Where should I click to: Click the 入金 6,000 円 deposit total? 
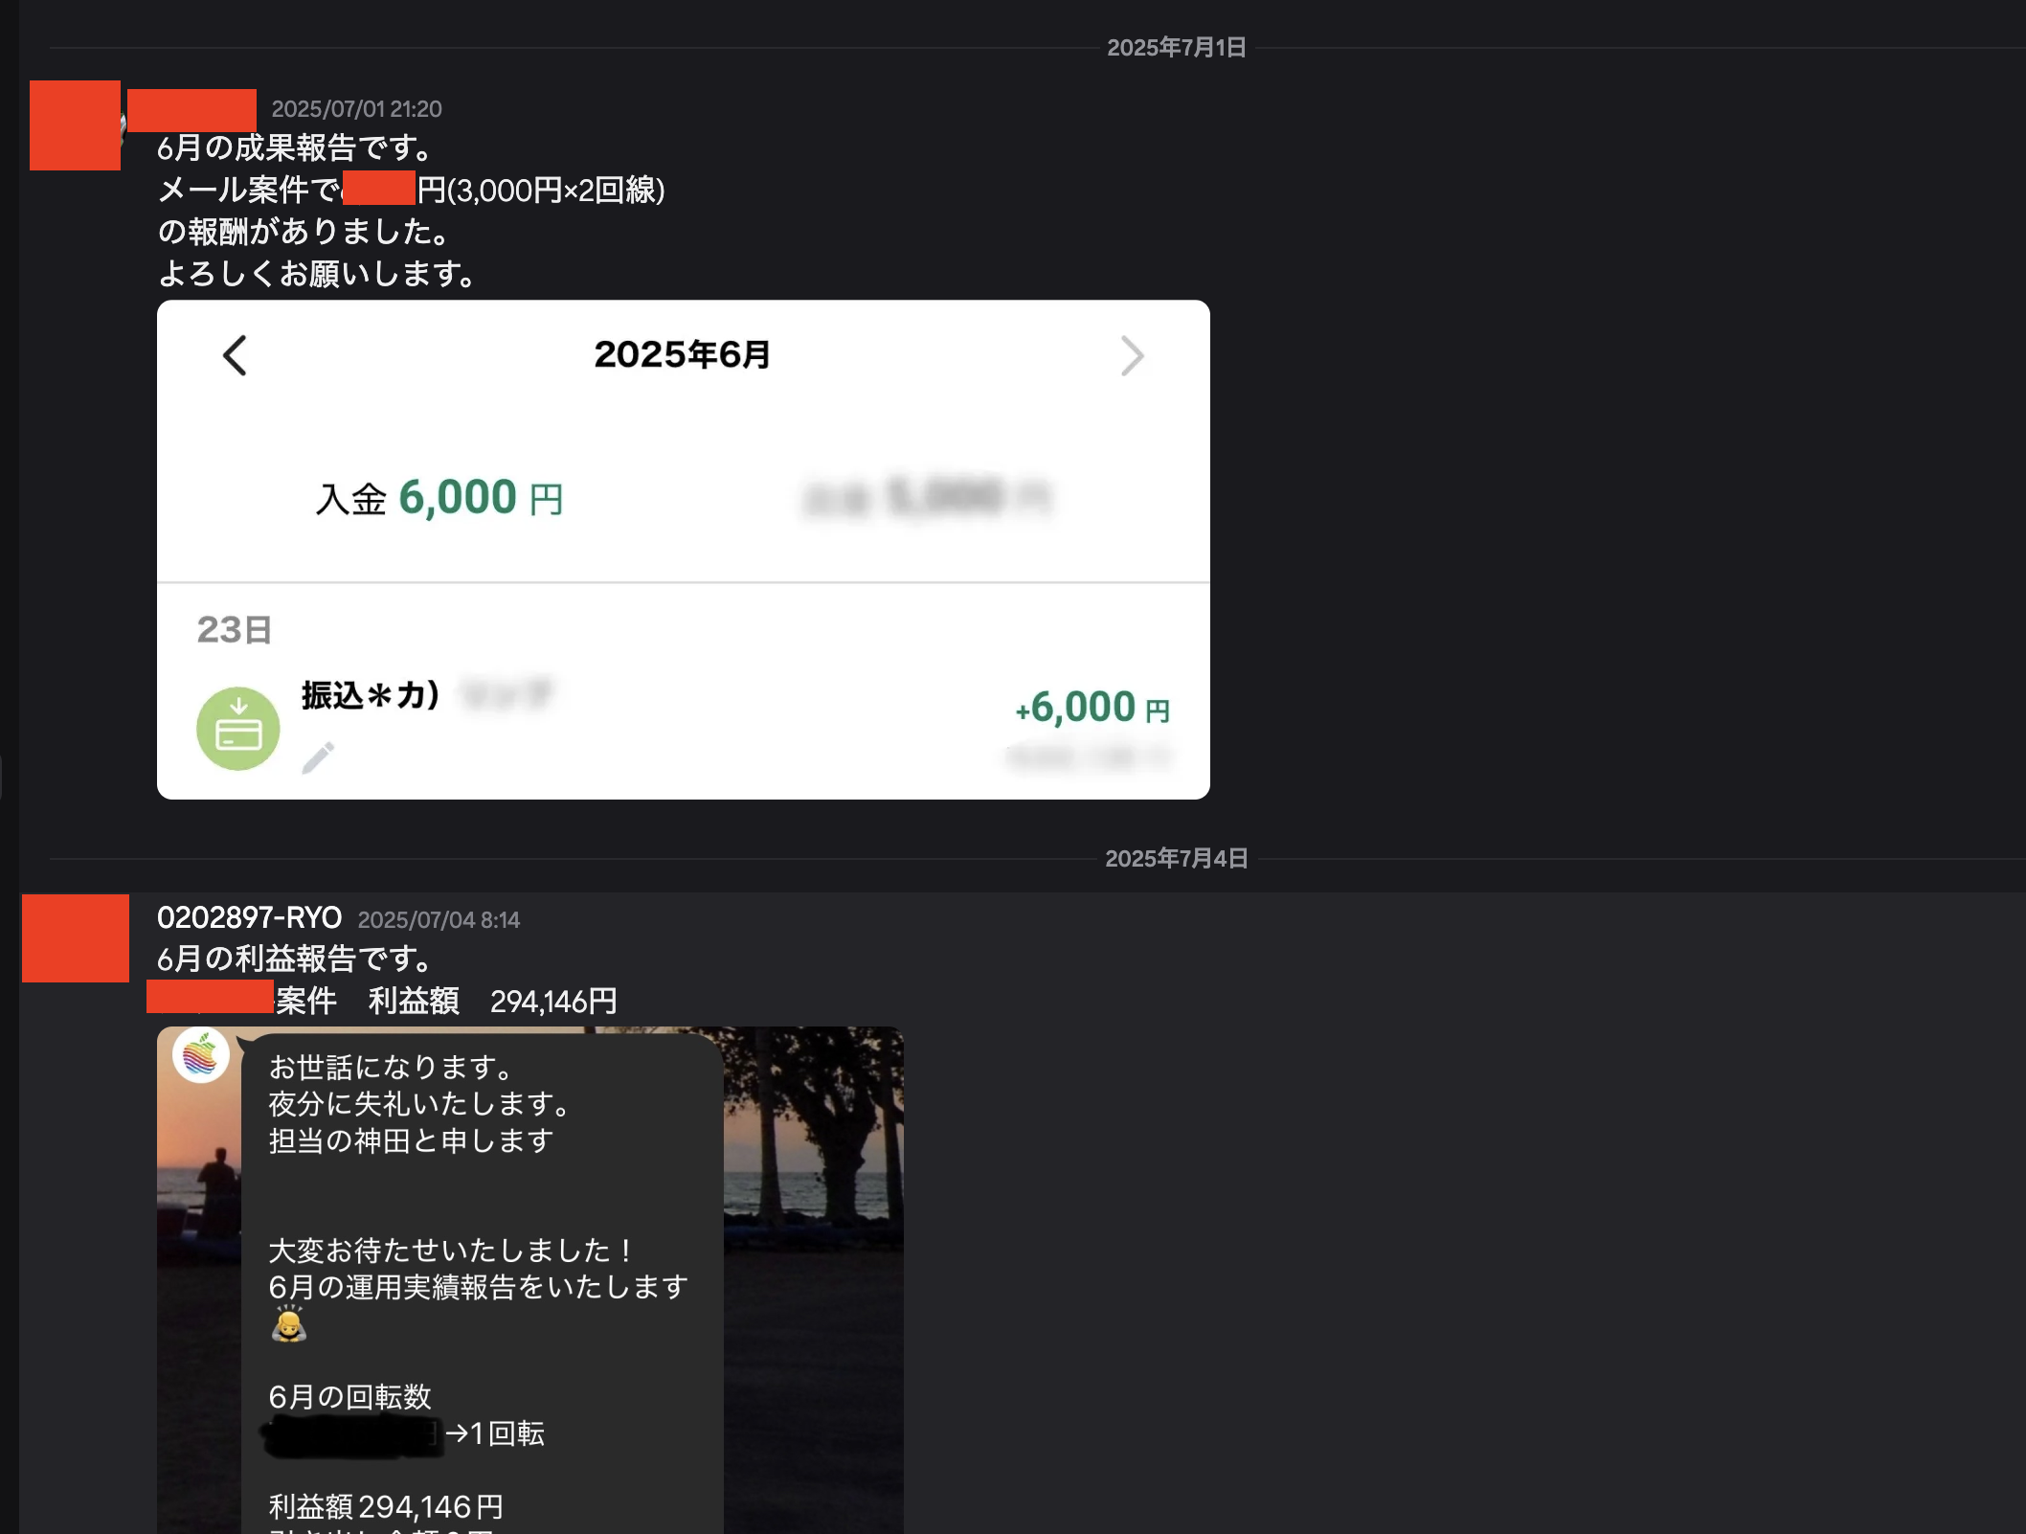click(x=439, y=498)
